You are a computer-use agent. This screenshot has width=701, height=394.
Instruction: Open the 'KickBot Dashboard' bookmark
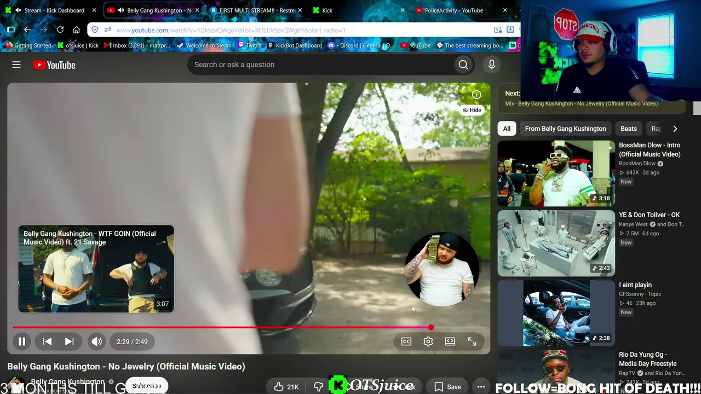(x=294, y=45)
